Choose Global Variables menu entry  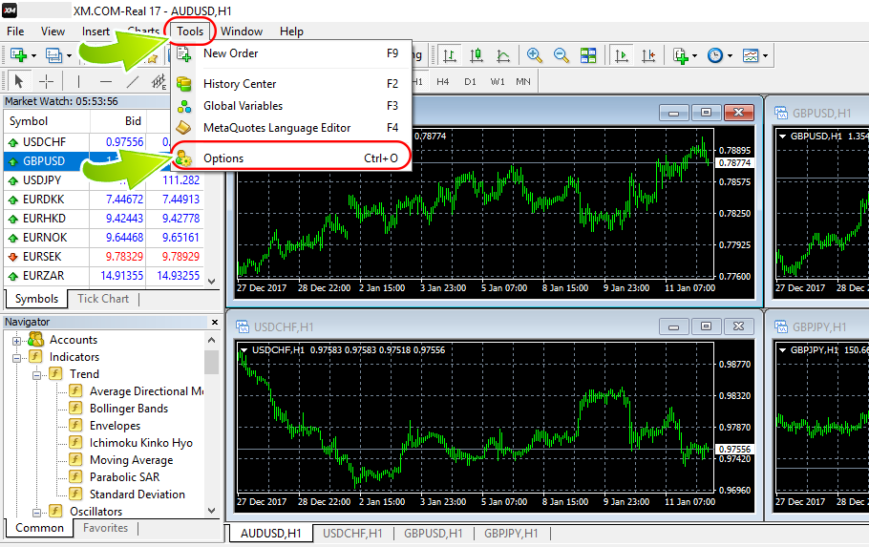(292, 106)
